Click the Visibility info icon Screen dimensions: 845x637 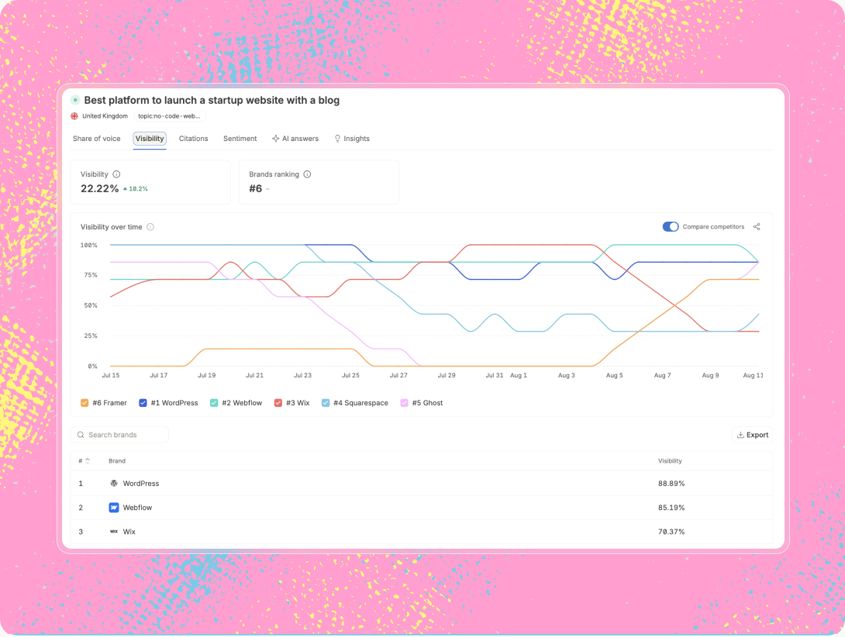click(116, 174)
